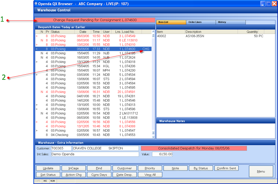Viewport: 278px width, 184px height.
Task: Select row with load L.074591
Action: 94,92
